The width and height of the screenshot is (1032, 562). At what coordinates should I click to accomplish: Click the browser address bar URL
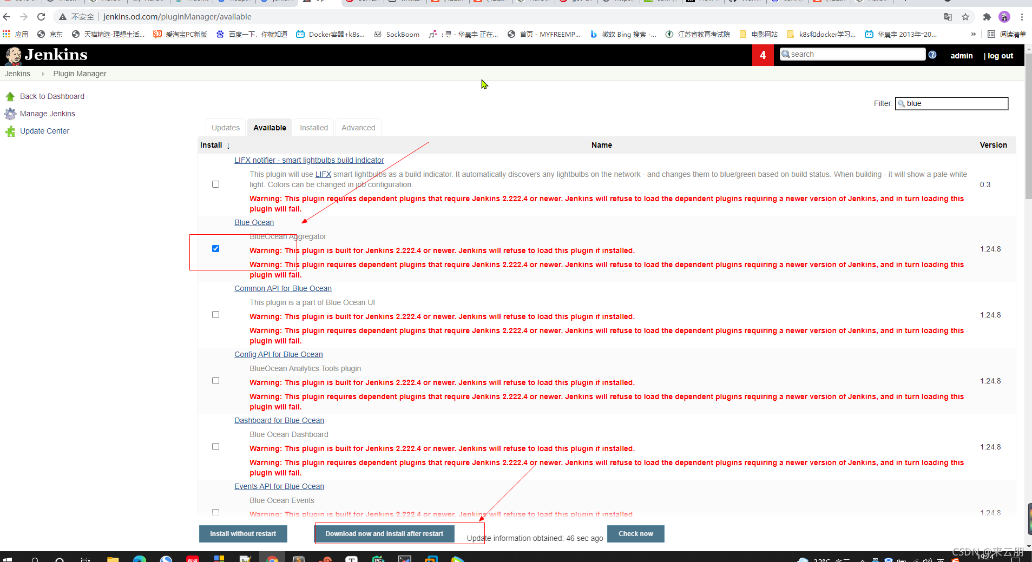tap(178, 17)
